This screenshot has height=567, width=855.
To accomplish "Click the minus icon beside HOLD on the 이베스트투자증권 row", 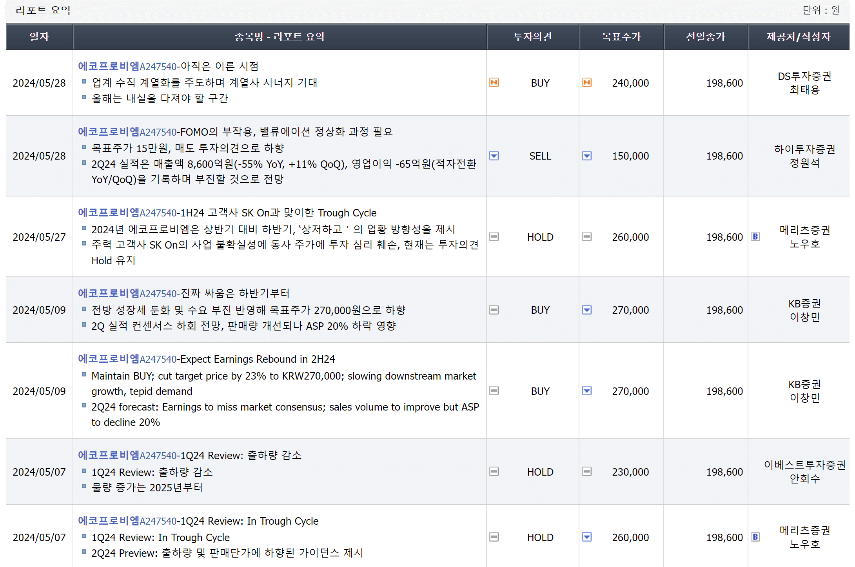I will point(495,472).
